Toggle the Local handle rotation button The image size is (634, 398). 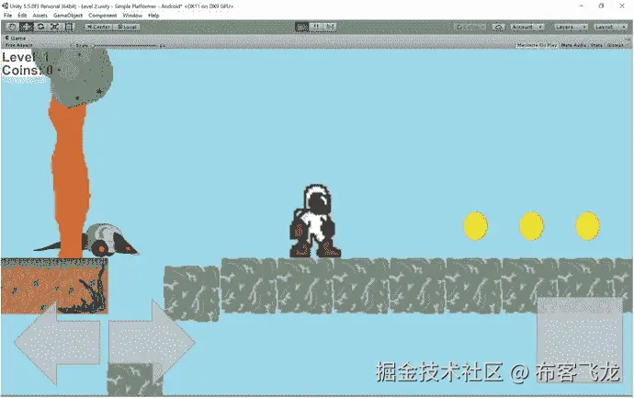coord(127,27)
